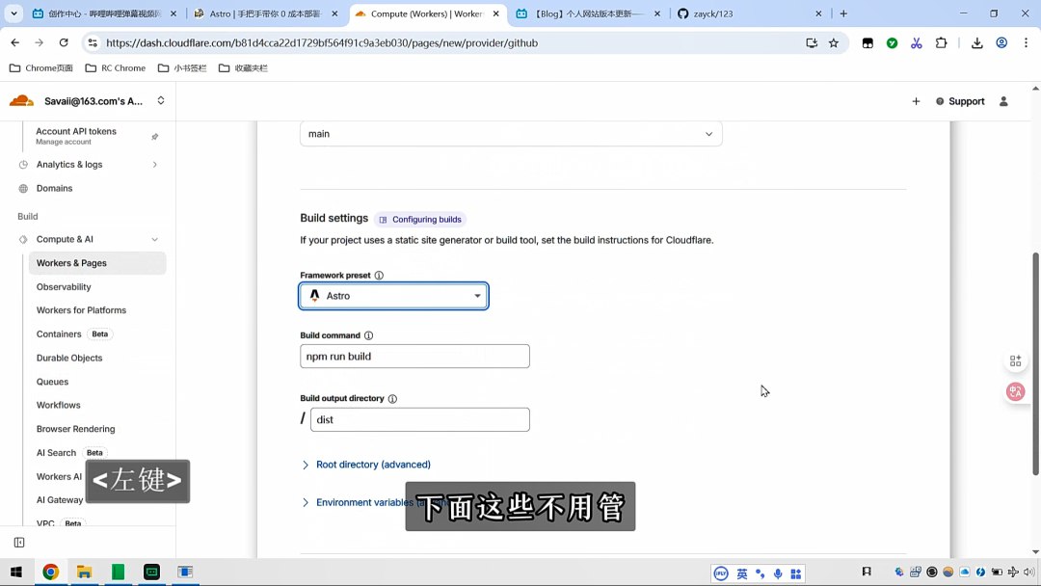Pin the Account API tokens item
Image resolution: width=1041 pixels, height=586 pixels.
point(154,137)
